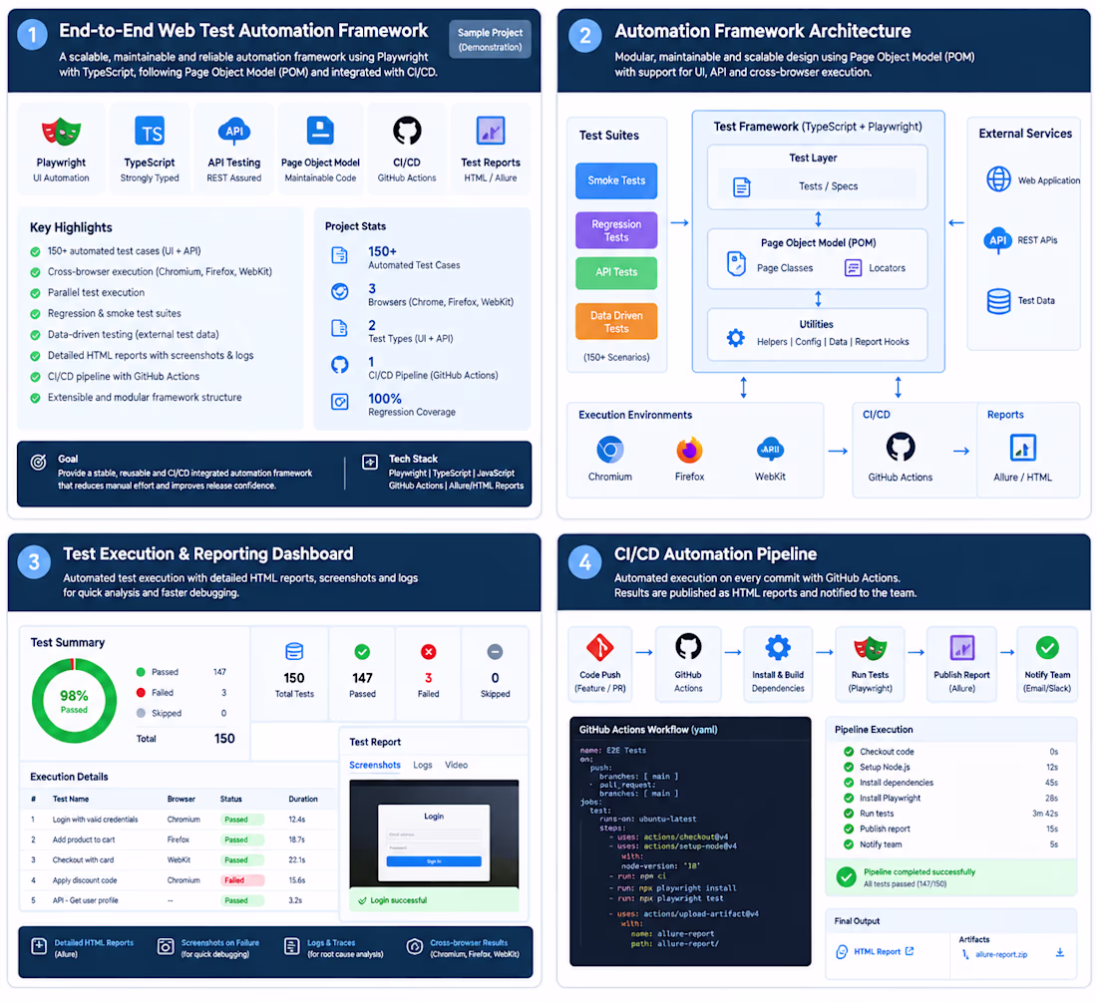Click 'Pipeline completed successfully' status message

[x=919, y=872]
